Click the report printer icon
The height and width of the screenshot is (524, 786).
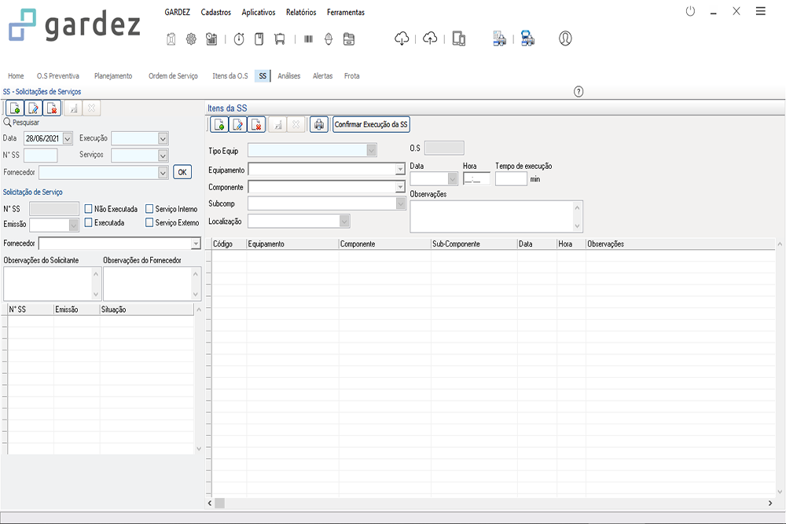pyautogui.click(x=499, y=38)
